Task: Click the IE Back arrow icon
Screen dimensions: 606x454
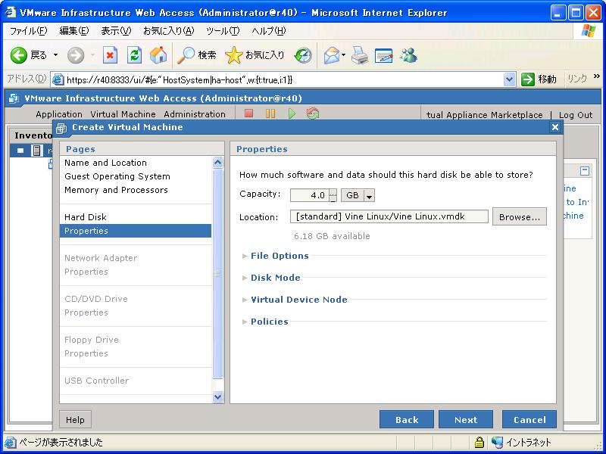Action: pos(18,55)
